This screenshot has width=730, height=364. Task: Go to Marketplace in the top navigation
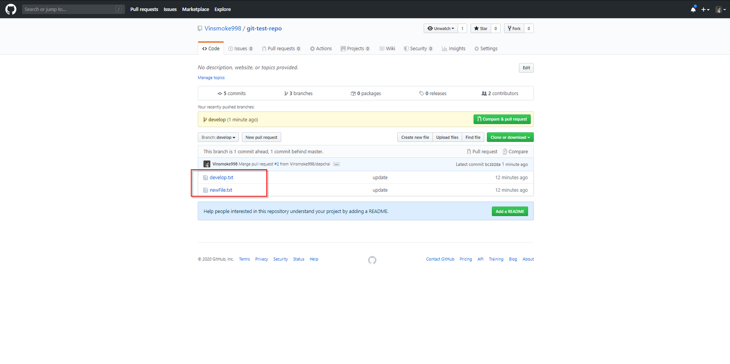point(196,9)
